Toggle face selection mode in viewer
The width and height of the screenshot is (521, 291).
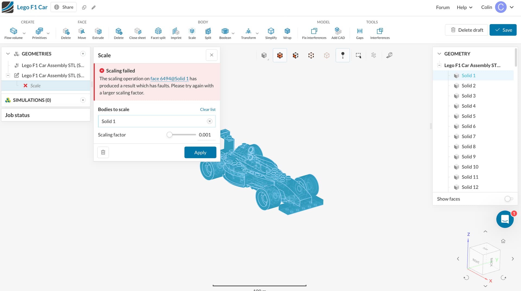point(296,55)
